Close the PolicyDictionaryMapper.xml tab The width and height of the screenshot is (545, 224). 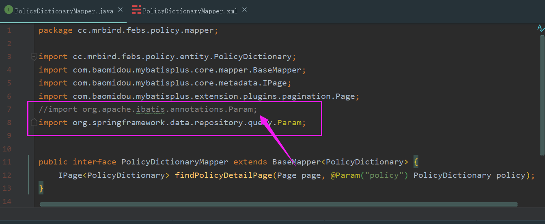coord(244,9)
